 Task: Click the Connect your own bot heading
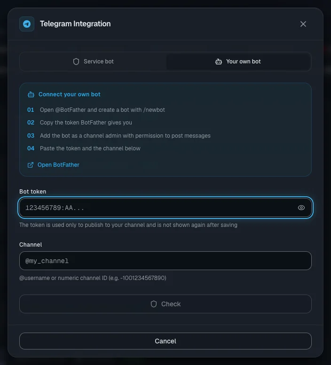pos(70,94)
